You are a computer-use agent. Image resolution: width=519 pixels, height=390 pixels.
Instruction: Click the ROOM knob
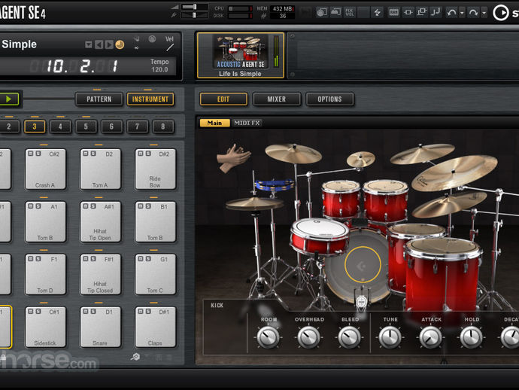click(x=268, y=337)
